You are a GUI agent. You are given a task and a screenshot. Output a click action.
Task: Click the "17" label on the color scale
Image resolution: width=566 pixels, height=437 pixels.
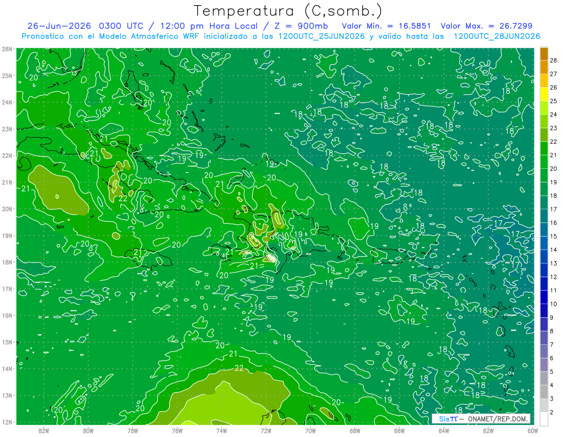[553, 209]
